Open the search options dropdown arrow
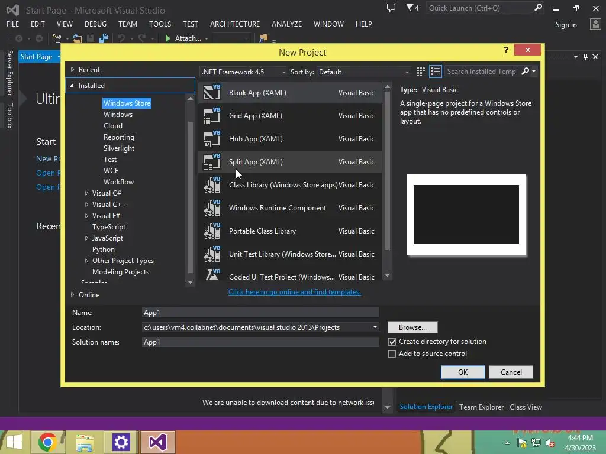606x454 pixels. (x=534, y=72)
